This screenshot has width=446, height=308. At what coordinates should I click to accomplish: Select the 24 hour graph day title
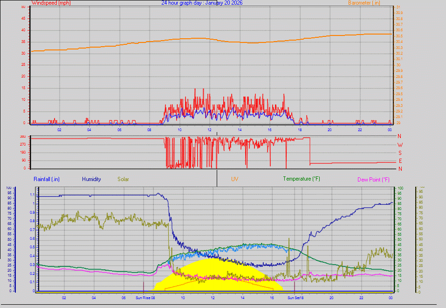click(x=202, y=3)
